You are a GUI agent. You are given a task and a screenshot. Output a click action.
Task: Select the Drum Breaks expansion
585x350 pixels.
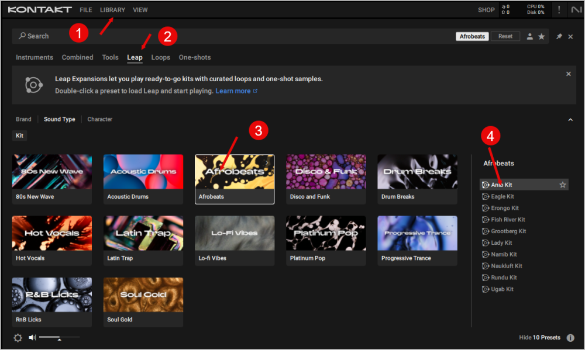[x=418, y=179]
